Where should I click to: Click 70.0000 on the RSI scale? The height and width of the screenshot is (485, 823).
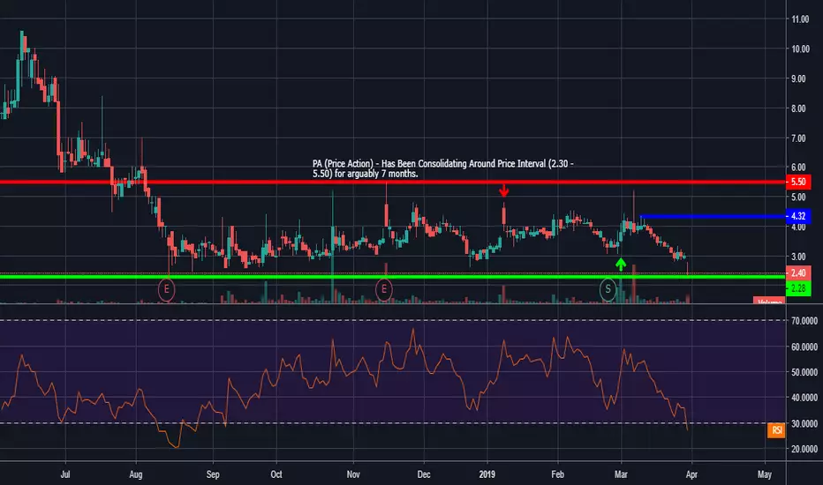804,321
